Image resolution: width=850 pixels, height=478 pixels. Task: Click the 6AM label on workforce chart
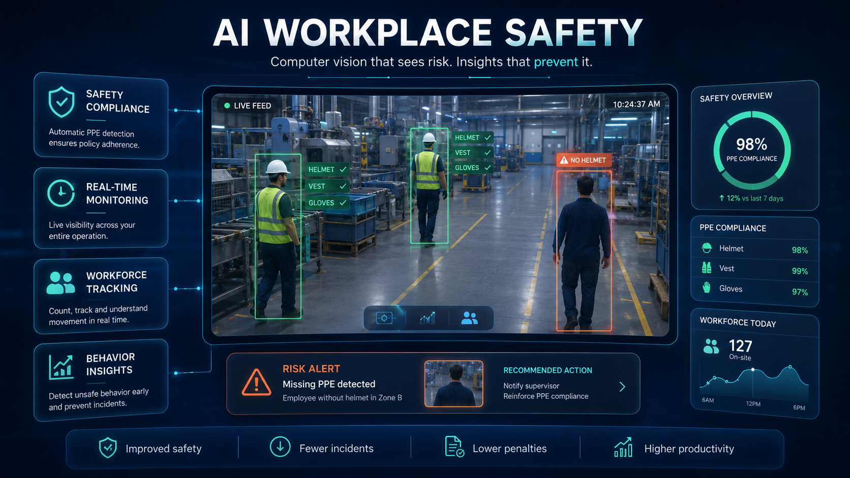pos(708,400)
